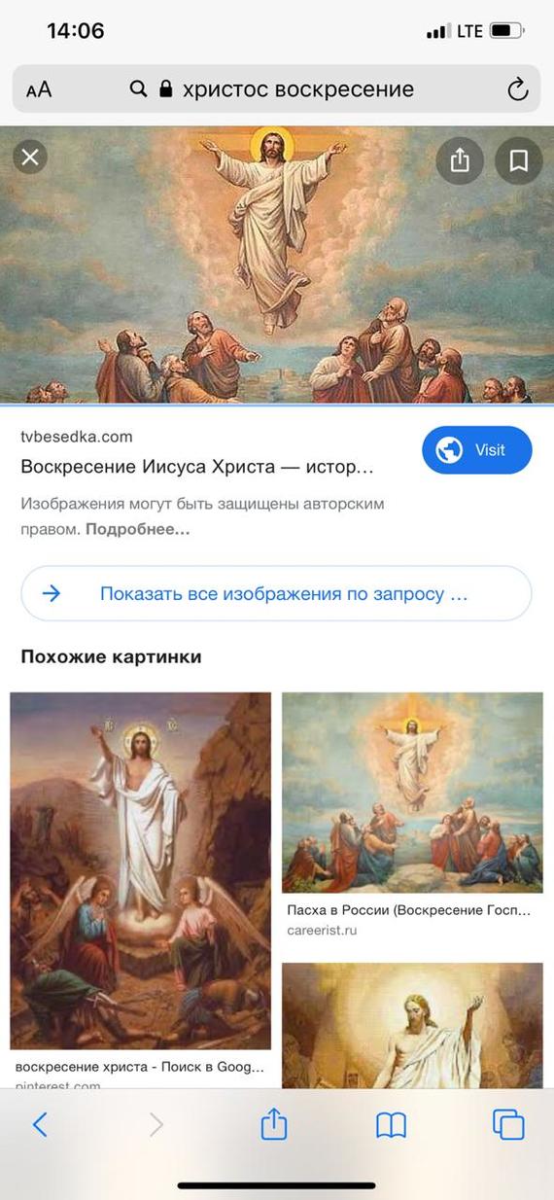Viewport: 554px width, 1200px height.
Task: Tap the share icon over the image
Action: 460,160
